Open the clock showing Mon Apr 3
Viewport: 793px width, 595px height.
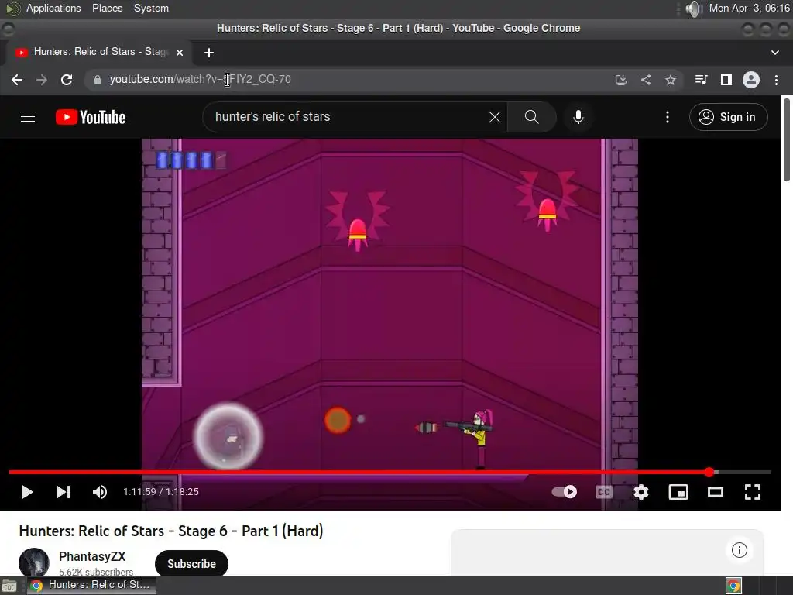tap(749, 8)
